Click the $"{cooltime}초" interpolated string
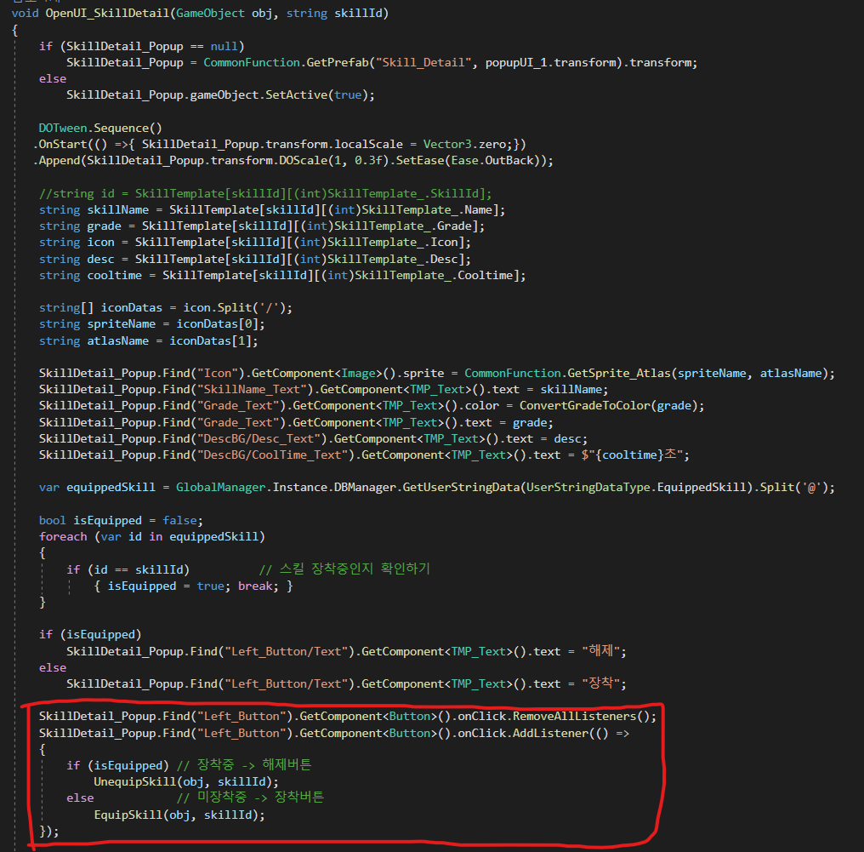 pos(633,455)
